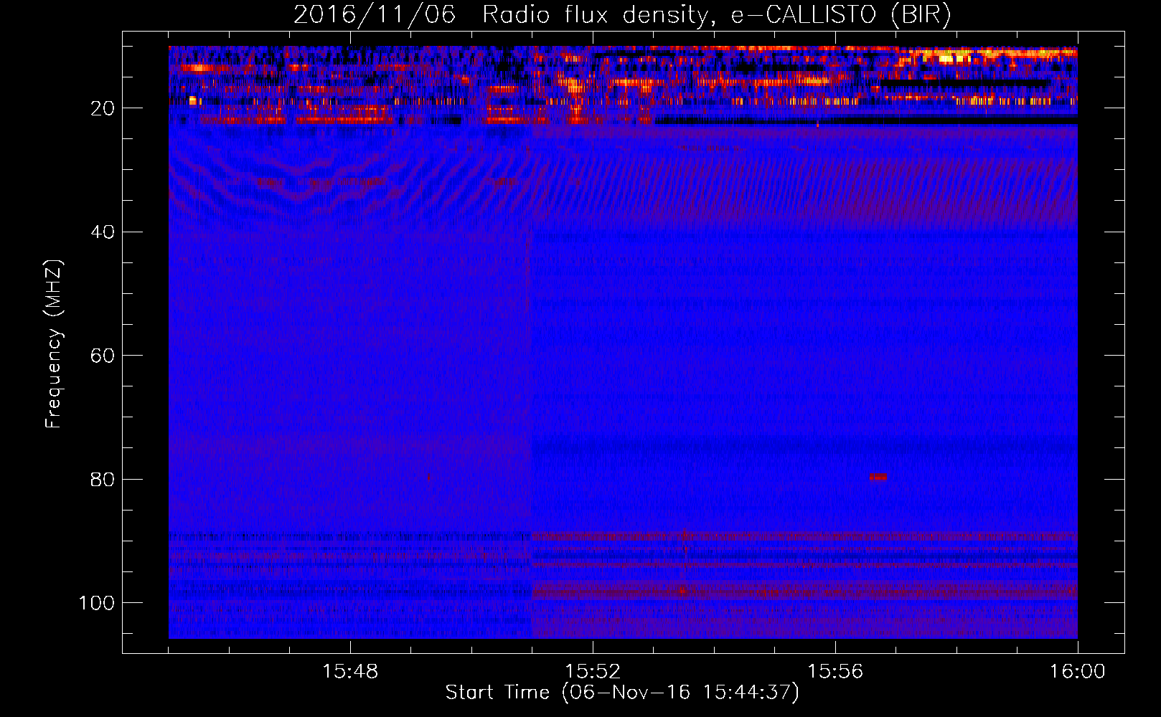Click the 100 frequency tick label
1161x717 pixels.
pyautogui.click(x=97, y=603)
